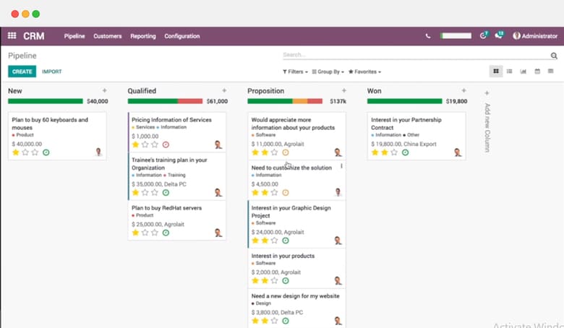564x328 pixels.
Task: Open the activities clock icon
Action: 484,35
